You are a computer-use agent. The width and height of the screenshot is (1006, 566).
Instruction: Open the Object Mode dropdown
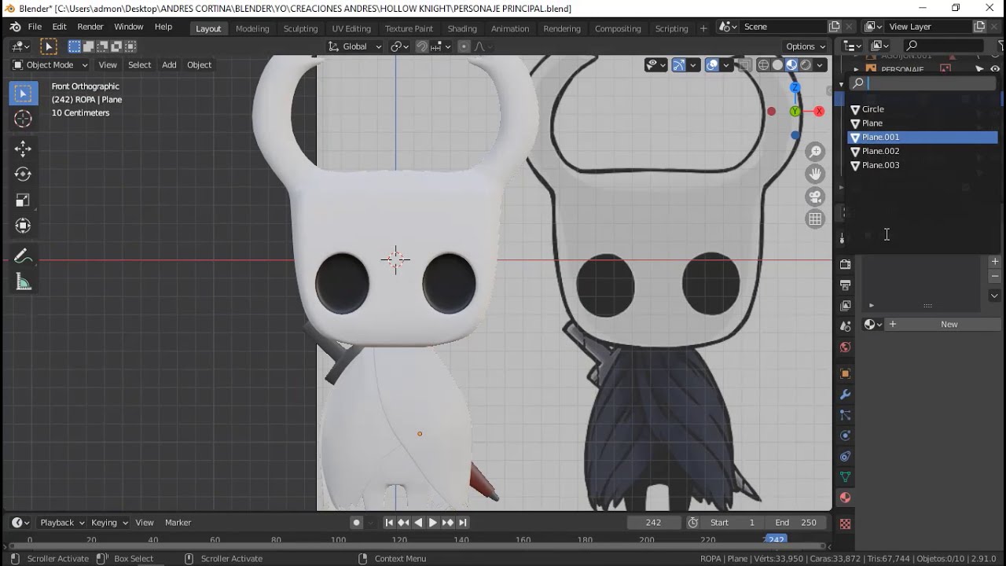[50, 64]
